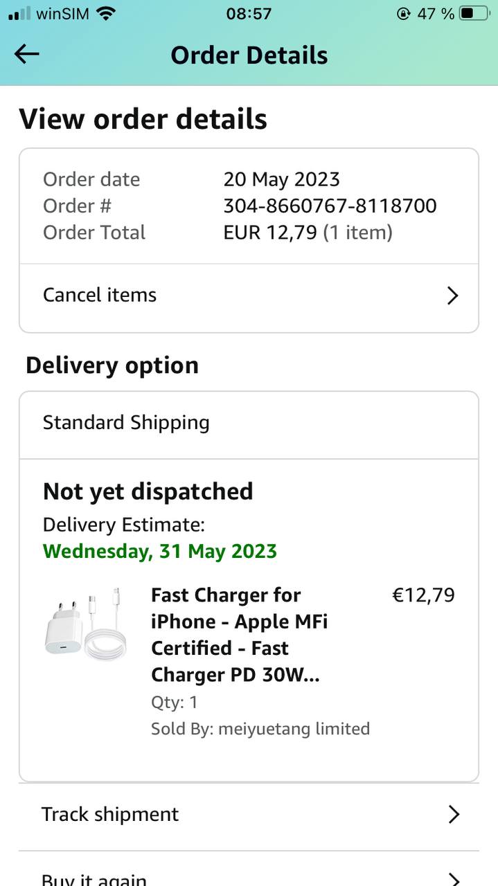The height and width of the screenshot is (886, 498).
Task: Tap the clock time in status bar
Action: click(x=249, y=13)
